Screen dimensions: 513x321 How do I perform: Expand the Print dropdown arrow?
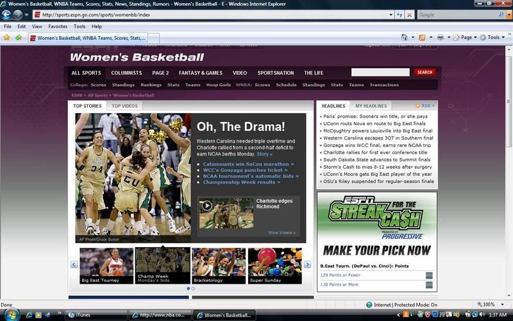point(448,37)
